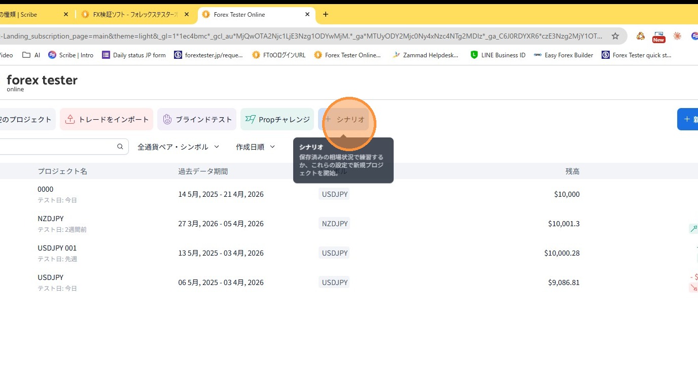The height and width of the screenshot is (390, 698).
Task: Open the NZDJPY project name
Action: click(x=51, y=219)
